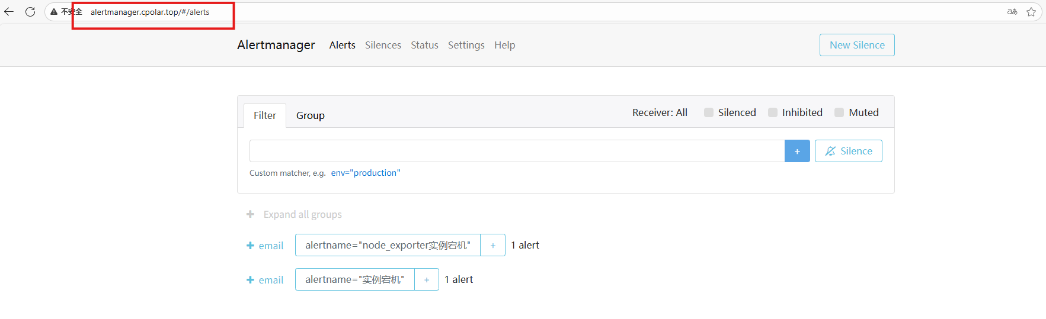Image resolution: width=1046 pixels, height=319 pixels.
Task: Click the env="production" example link
Action: 366,173
